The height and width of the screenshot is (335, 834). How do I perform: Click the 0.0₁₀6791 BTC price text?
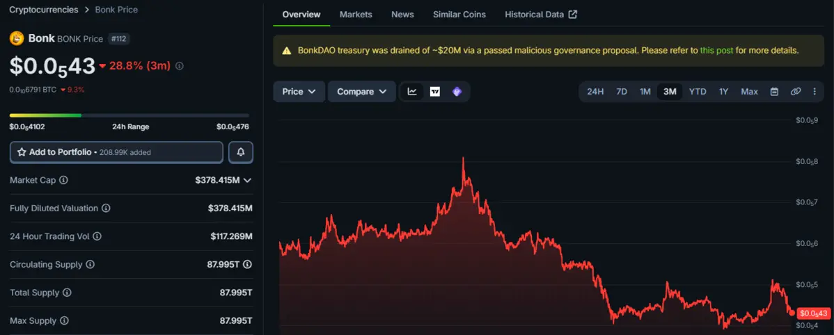33,90
